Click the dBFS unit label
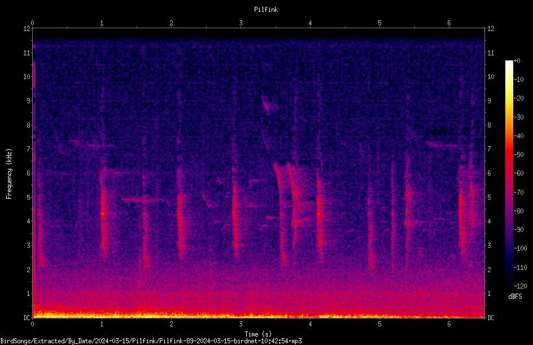This screenshot has height=345, width=533. click(x=515, y=296)
